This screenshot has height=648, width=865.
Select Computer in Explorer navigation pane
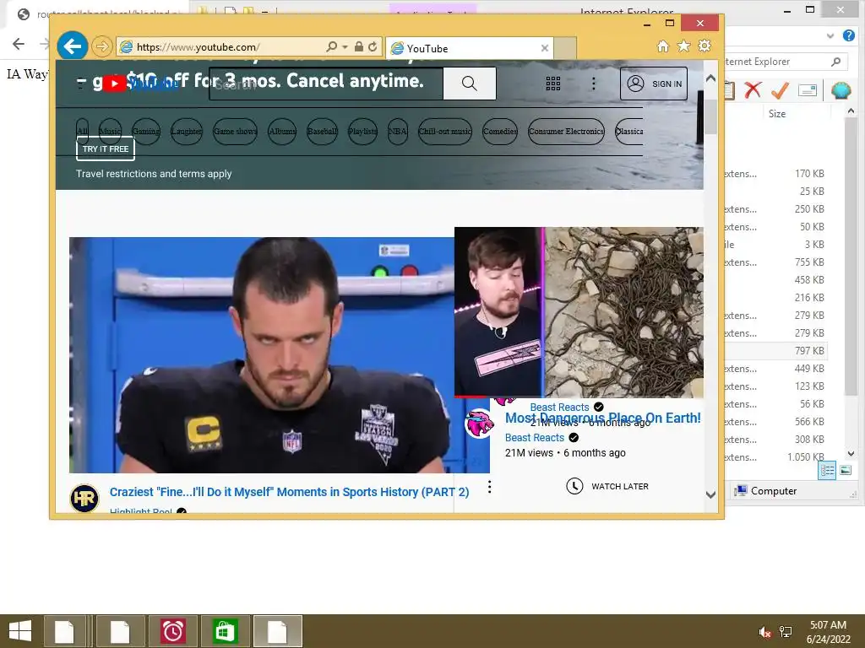(765, 490)
